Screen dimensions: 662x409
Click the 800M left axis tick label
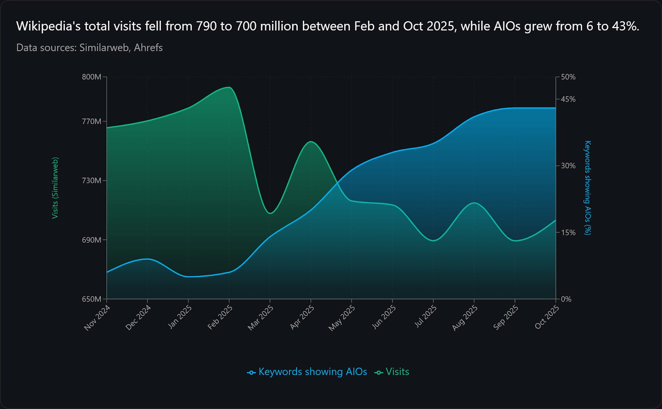(91, 77)
